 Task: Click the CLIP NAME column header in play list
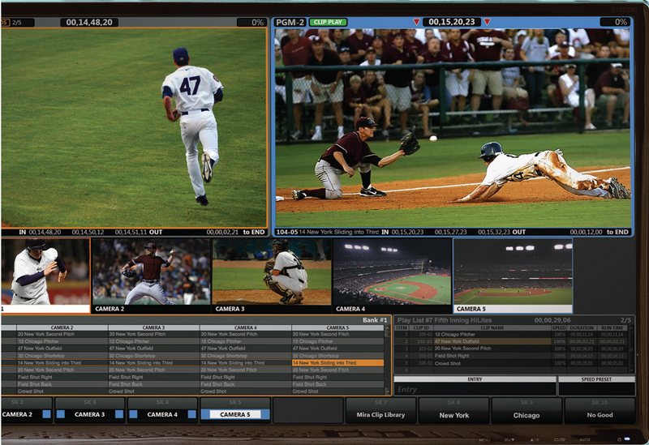pyautogui.click(x=492, y=327)
